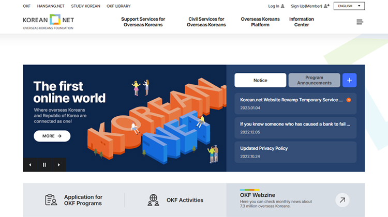Viewport: 388px width, 217px height.
Task: Open the ENGLISH language dropdown
Action: click(x=349, y=6)
